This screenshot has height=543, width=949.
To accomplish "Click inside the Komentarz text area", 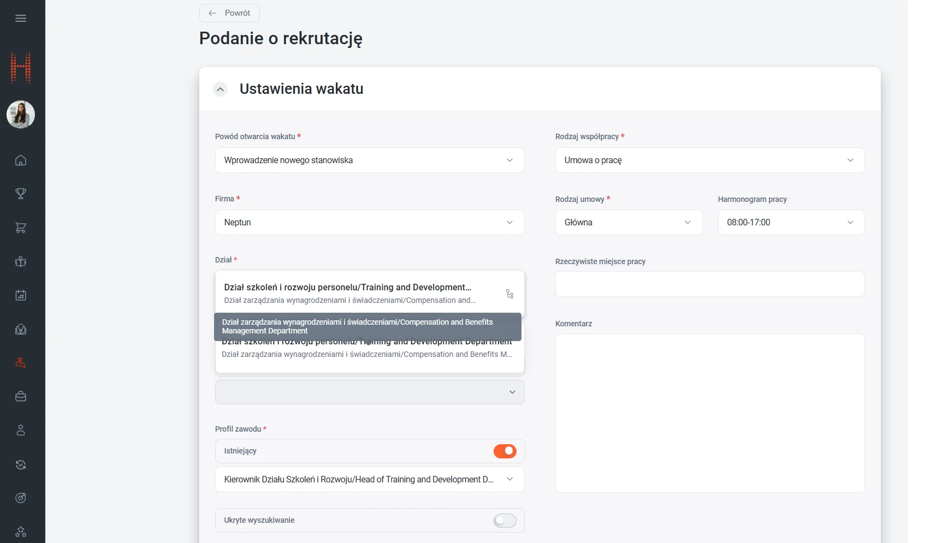I will [x=709, y=413].
